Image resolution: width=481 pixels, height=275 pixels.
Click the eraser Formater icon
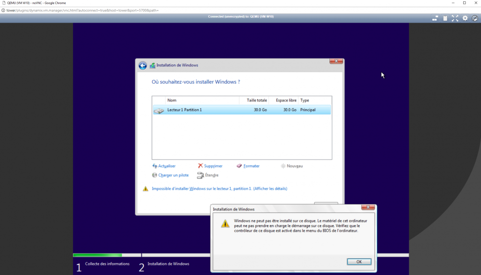[x=239, y=166]
